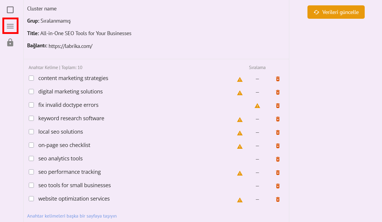382x222 pixels.
Task: Tick the 'seo tools for small businesses' checkbox
Action: 31,185
